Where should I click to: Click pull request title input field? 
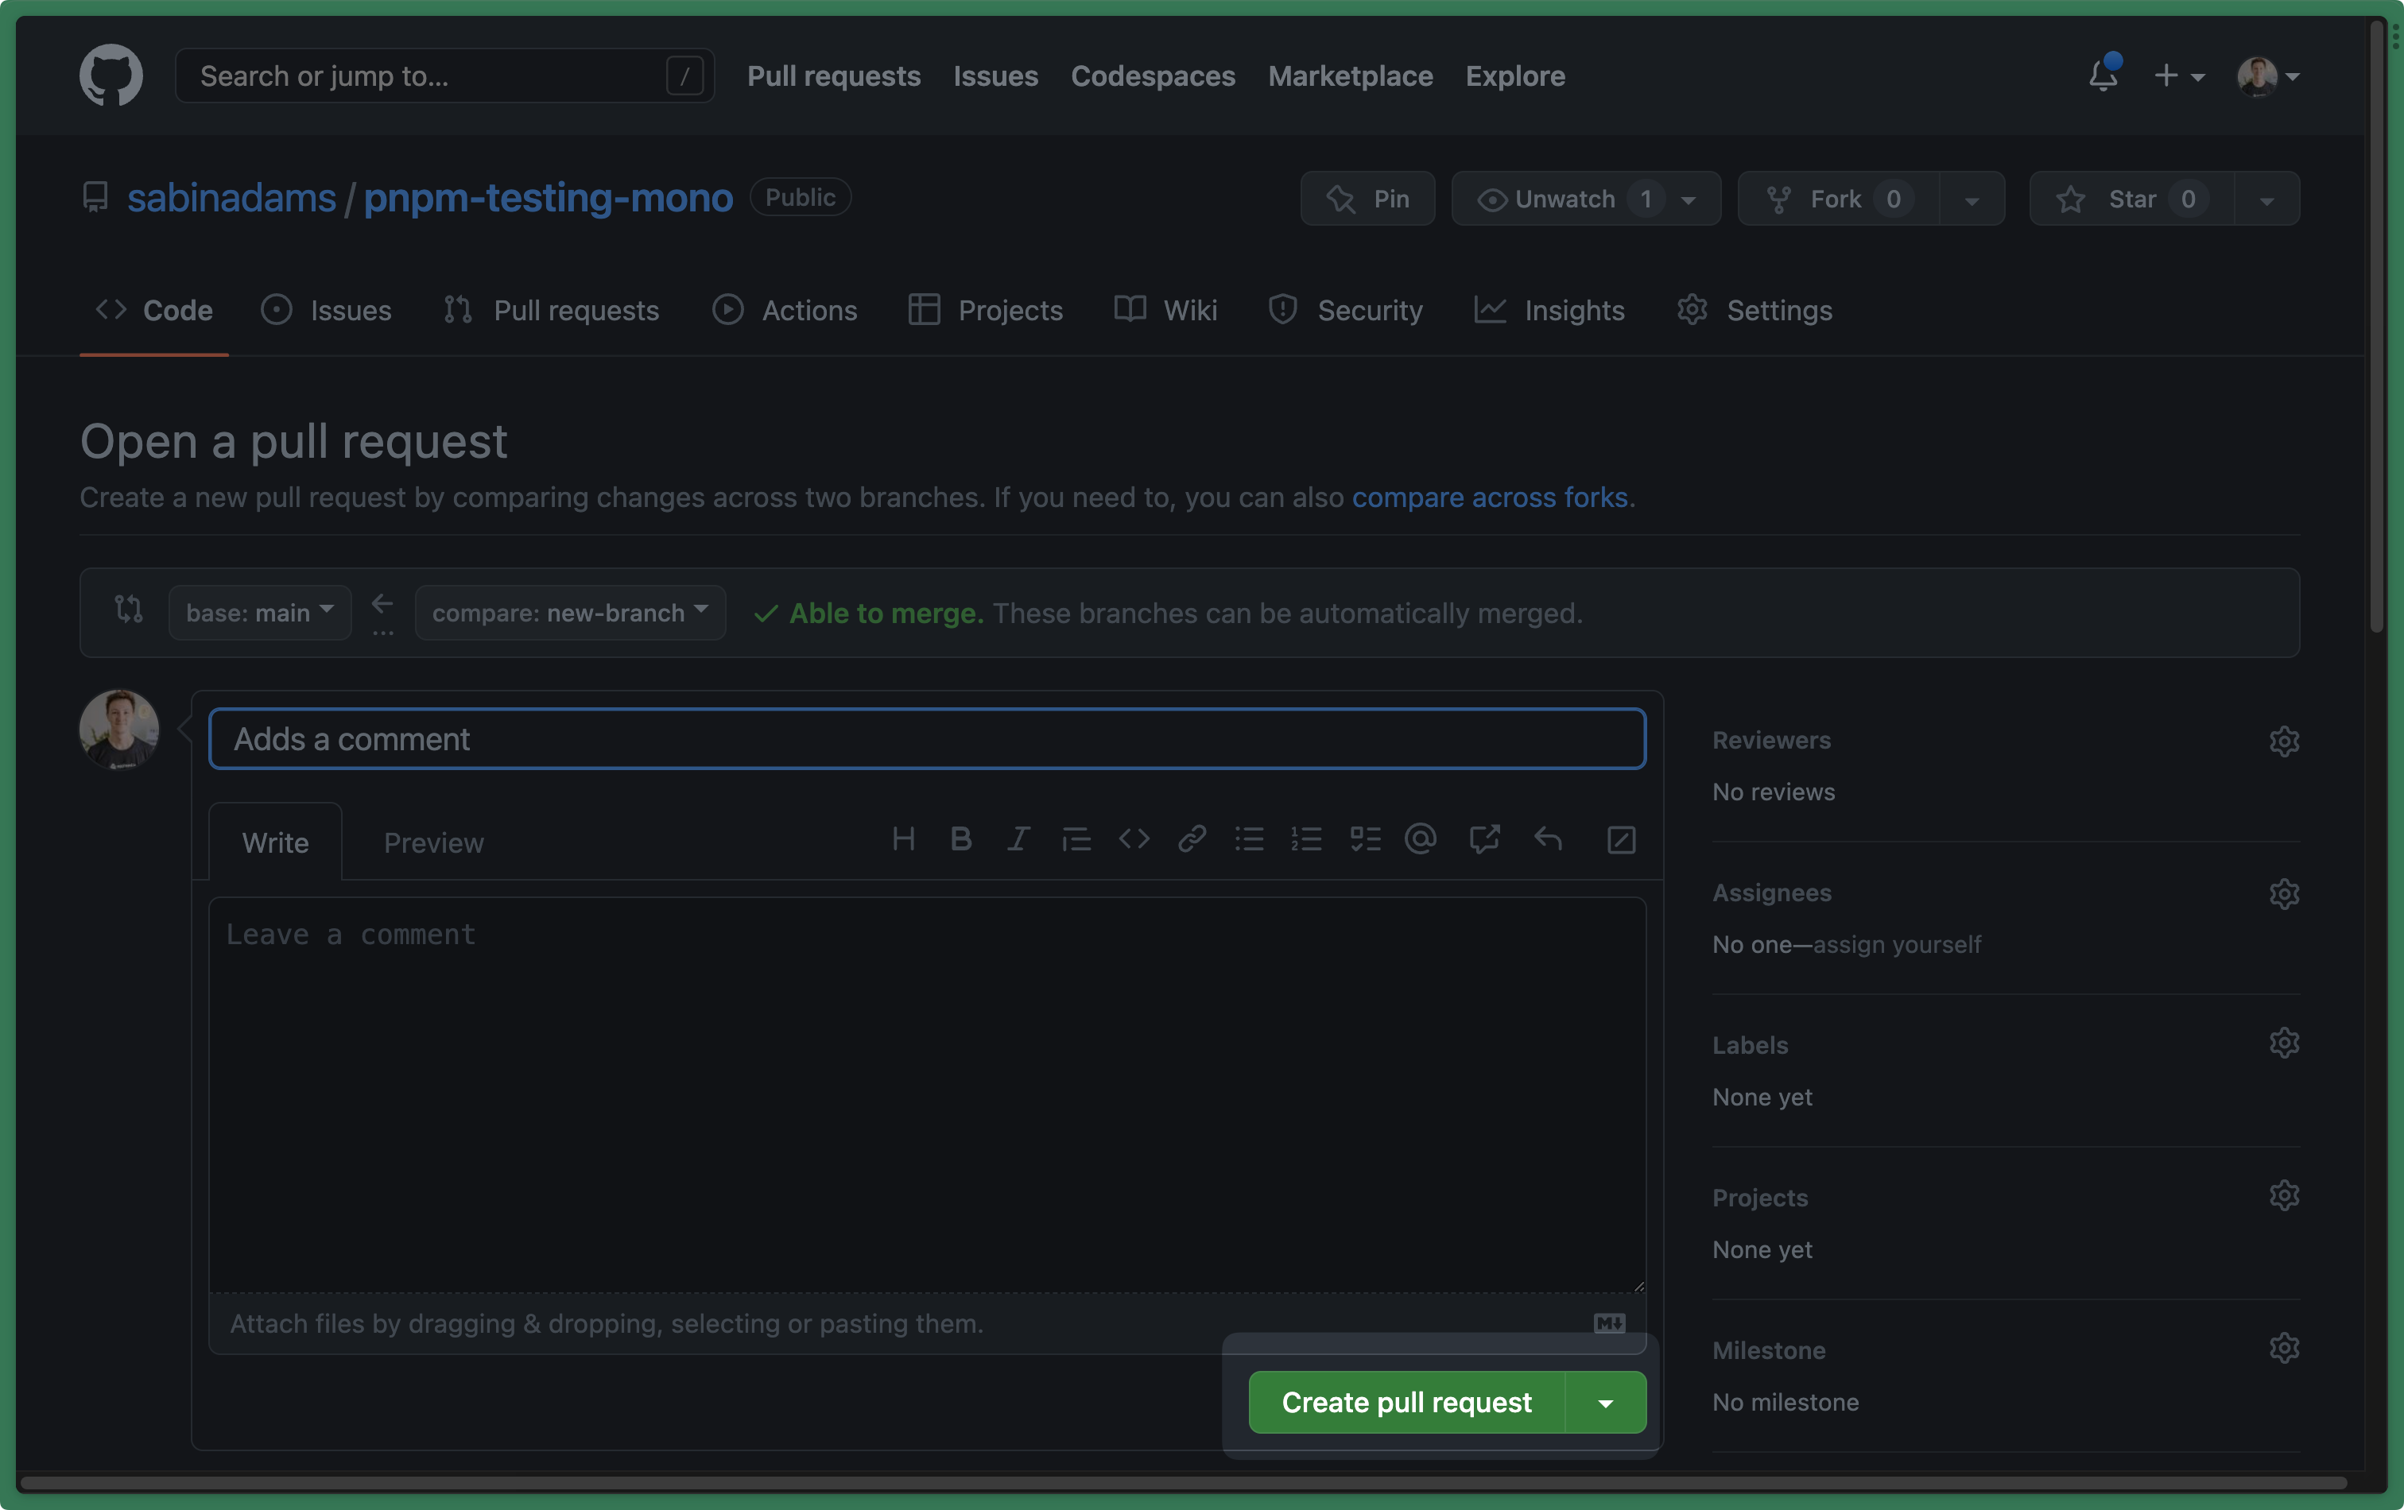point(927,738)
